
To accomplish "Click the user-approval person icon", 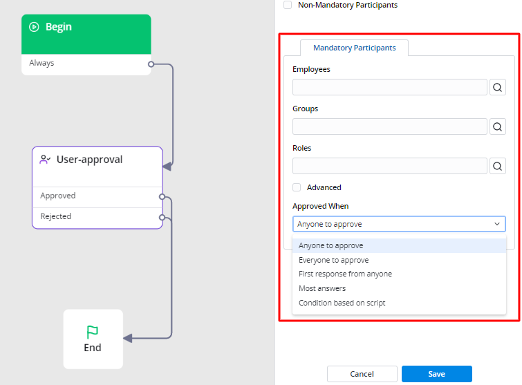I will 46,160.
